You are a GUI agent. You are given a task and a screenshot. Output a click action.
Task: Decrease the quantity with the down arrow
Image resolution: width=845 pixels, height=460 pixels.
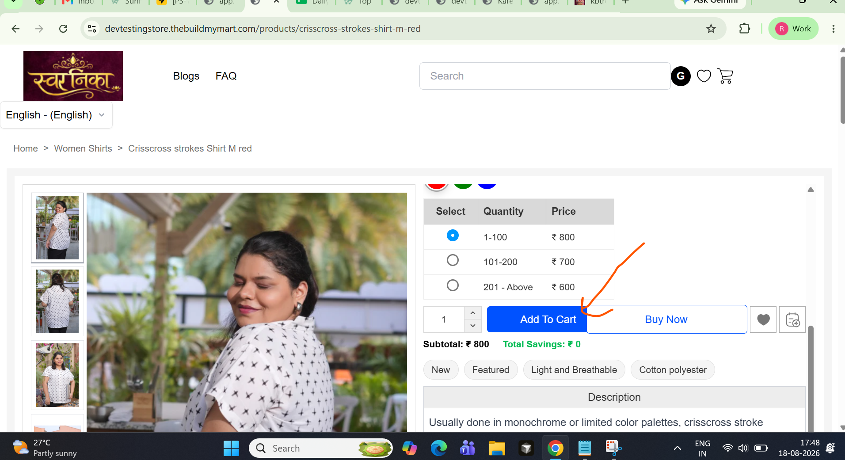click(473, 326)
